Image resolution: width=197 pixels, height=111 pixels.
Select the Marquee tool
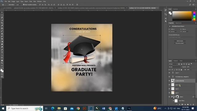[x=2, y=15]
